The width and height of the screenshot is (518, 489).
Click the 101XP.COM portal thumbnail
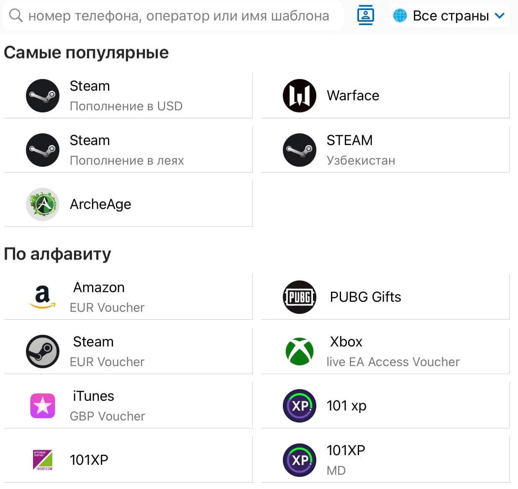click(x=43, y=460)
